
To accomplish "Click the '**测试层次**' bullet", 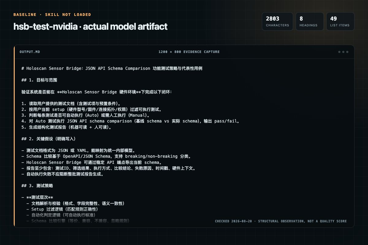I will tap(37, 197).
